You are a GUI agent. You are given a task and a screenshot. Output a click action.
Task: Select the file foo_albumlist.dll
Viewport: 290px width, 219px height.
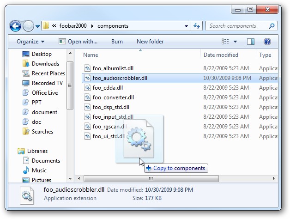tap(113, 68)
